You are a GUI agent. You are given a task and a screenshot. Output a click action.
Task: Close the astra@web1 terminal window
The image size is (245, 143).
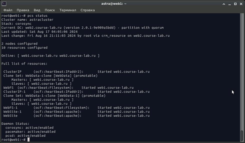pos(241,4)
